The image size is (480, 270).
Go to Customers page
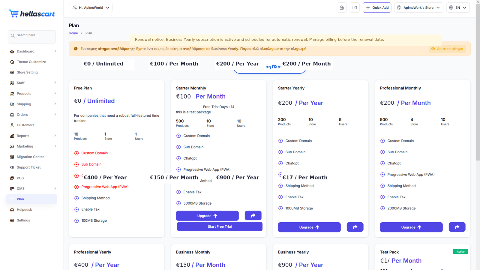(x=25, y=125)
